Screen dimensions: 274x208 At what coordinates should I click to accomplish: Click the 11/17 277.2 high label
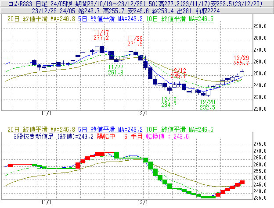[x=101, y=35]
